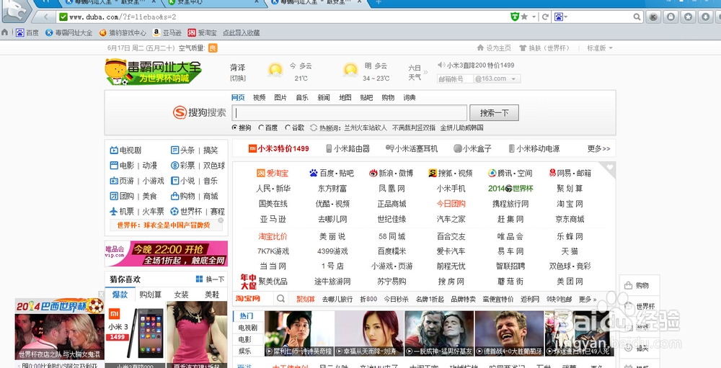Select the 百度 radio button
Viewport: 721px width, 368px height.
261,127
